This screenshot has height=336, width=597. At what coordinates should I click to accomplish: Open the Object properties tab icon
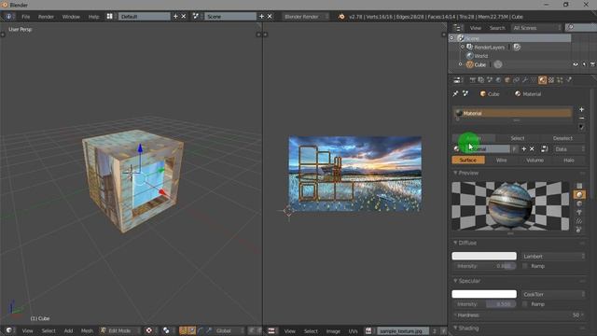click(x=507, y=80)
